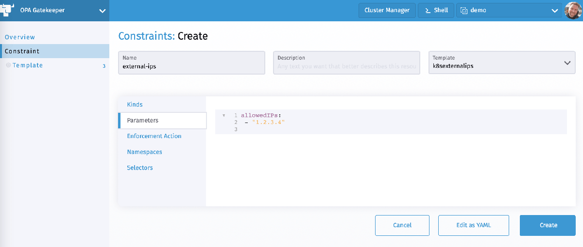Open the user avatar menu
This screenshot has width=583, height=247.
[573, 10]
